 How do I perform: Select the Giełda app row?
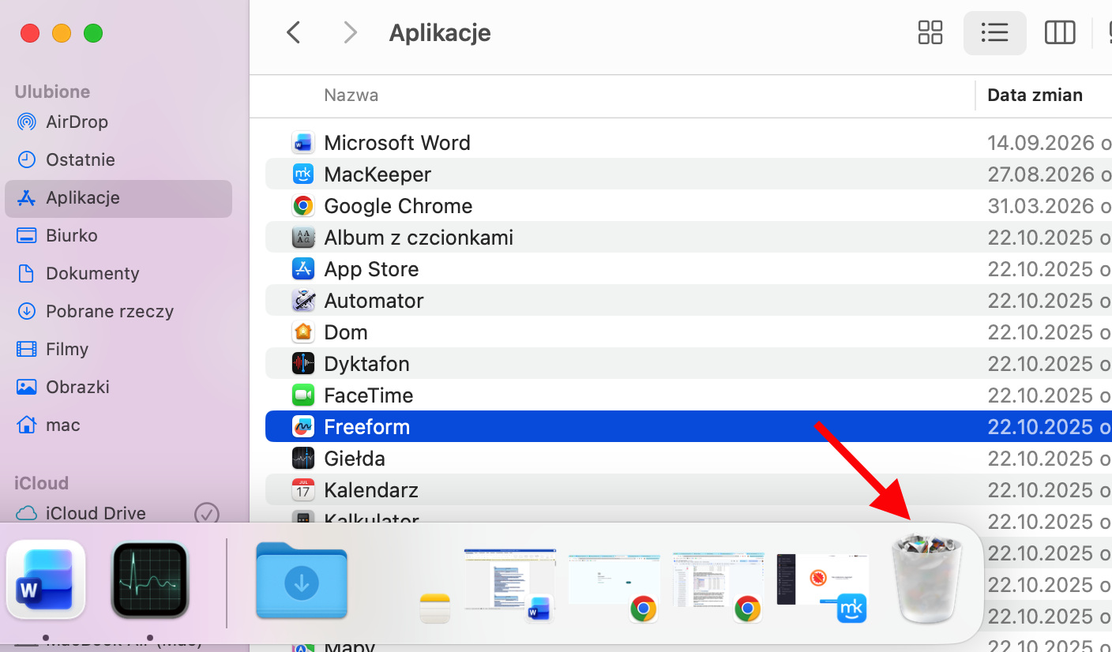(x=688, y=459)
